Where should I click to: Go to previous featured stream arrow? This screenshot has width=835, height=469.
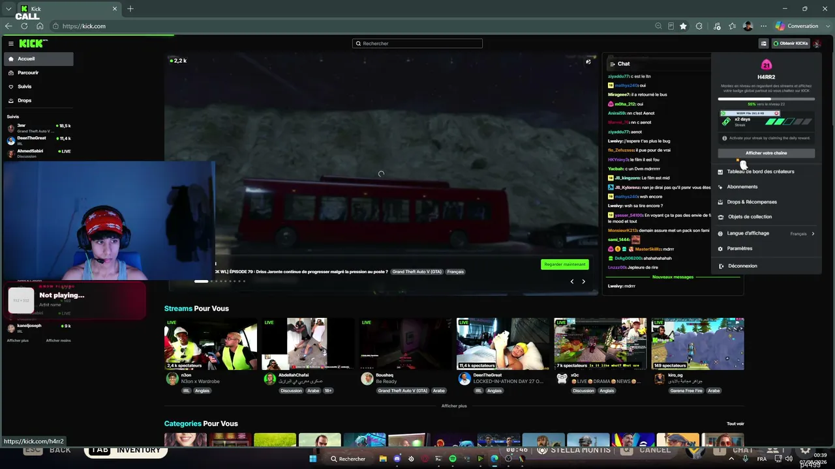point(572,281)
